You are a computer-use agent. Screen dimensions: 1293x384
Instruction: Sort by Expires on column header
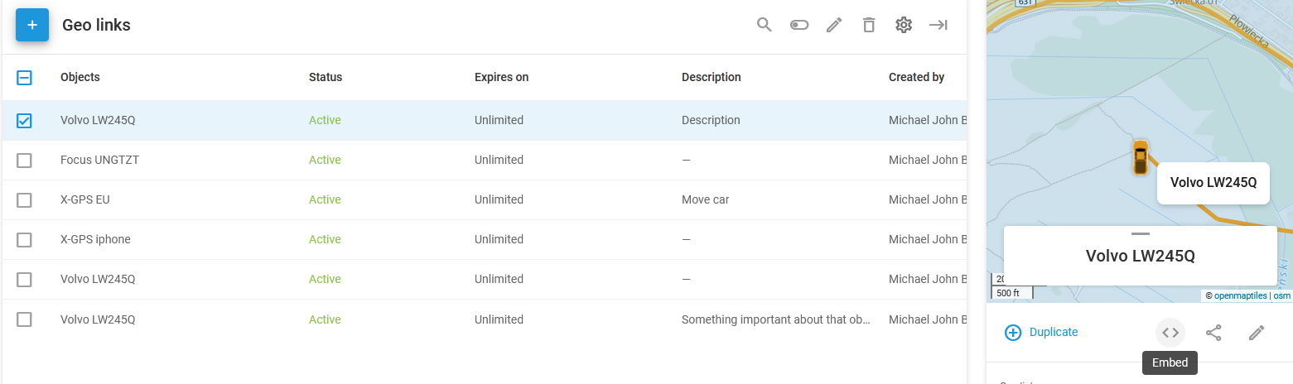501,77
